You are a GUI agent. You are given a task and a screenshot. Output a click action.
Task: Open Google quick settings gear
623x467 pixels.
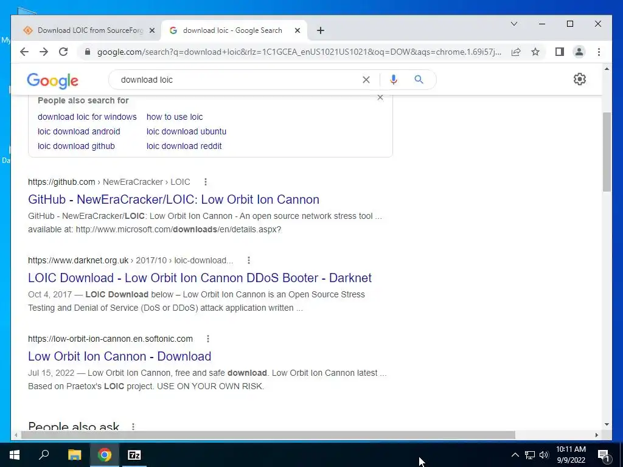(580, 79)
